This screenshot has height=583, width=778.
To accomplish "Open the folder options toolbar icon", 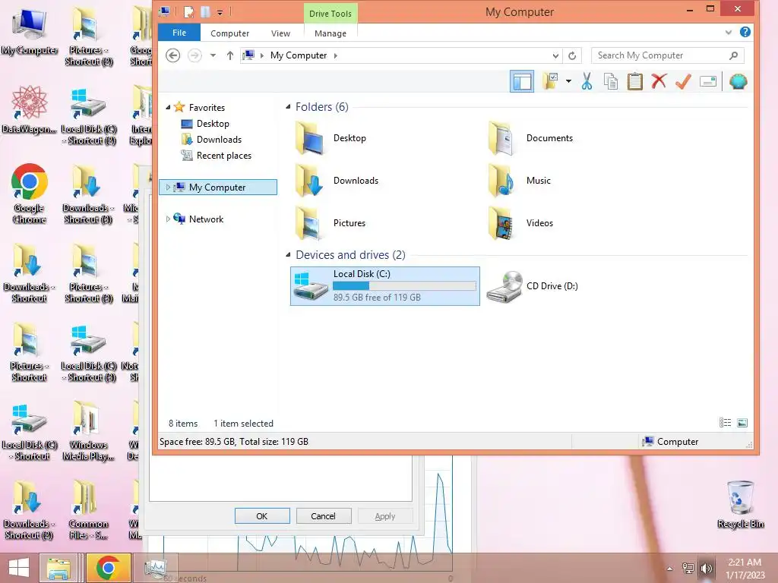I will [x=551, y=81].
